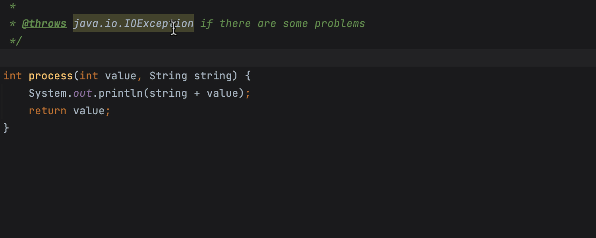
Task: Click value in the return statement
Action: 89,111
